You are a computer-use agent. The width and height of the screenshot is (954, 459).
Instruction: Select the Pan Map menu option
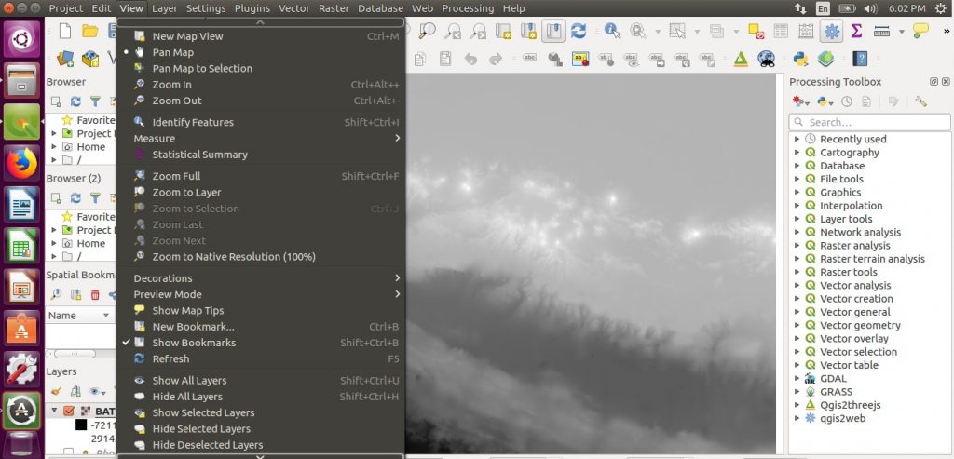click(x=261, y=52)
